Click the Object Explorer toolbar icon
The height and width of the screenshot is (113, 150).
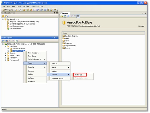coord(48,10)
